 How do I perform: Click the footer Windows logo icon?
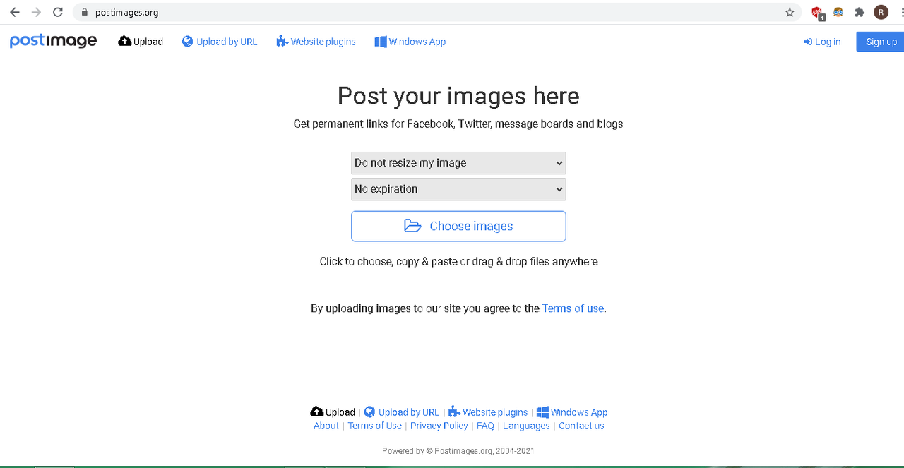click(x=542, y=412)
